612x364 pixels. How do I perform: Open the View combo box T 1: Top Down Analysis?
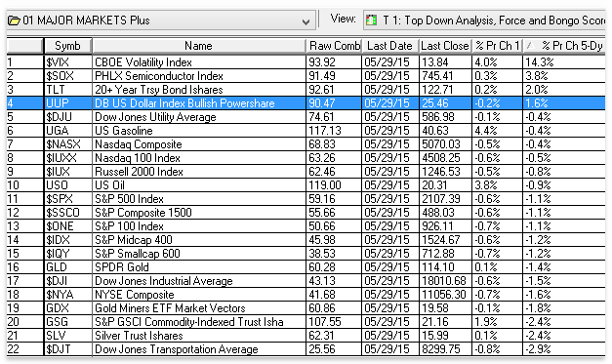pyautogui.click(x=484, y=20)
